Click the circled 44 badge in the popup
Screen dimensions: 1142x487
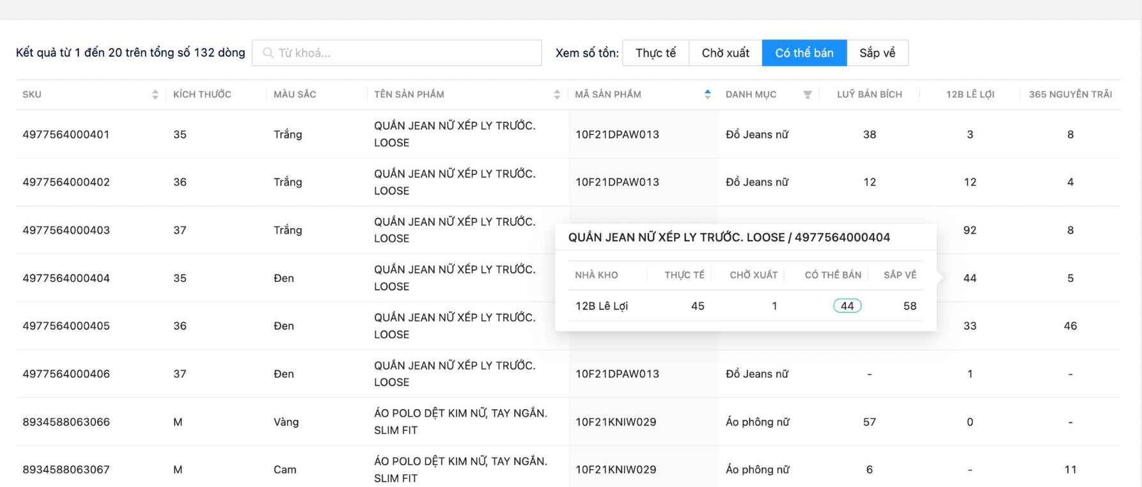847,306
